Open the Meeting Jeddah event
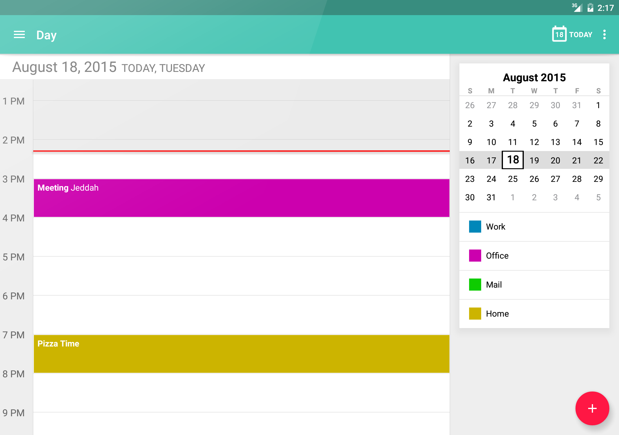 pyautogui.click(x=241, y=198)
